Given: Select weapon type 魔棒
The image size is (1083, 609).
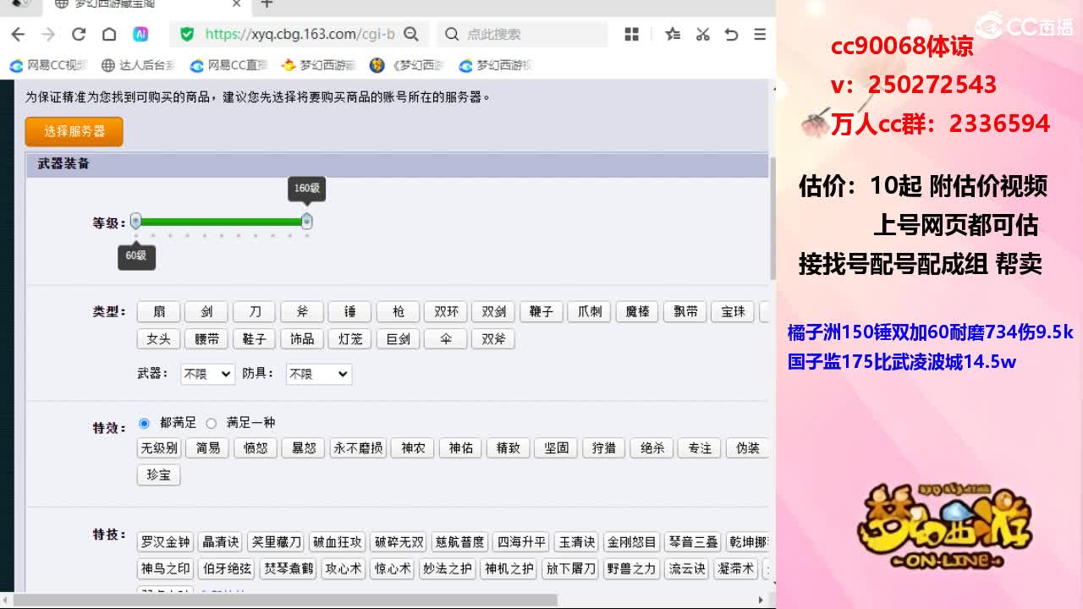Looking at the screenshot, I should [637, 312].
